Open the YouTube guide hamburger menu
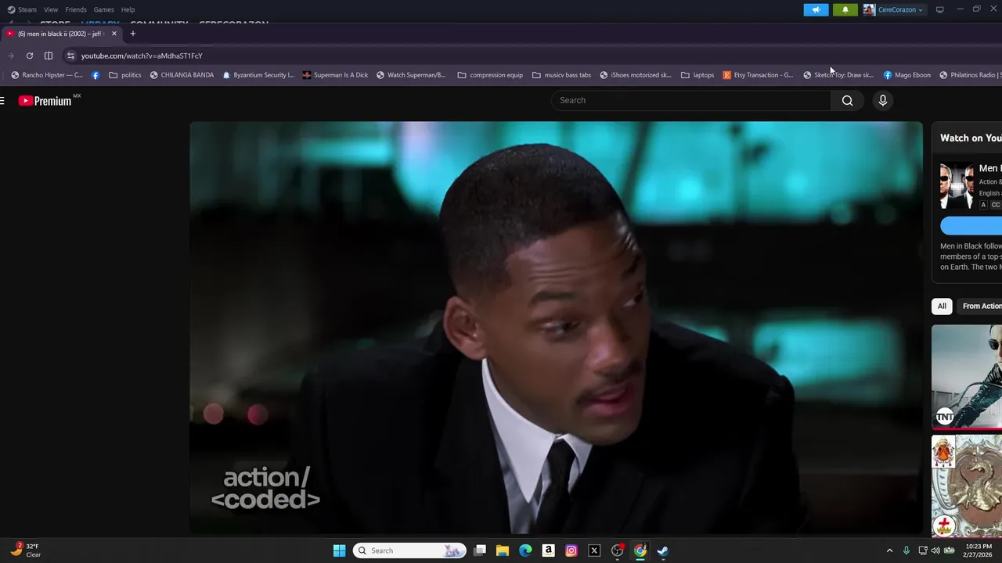 coord(2,100)
